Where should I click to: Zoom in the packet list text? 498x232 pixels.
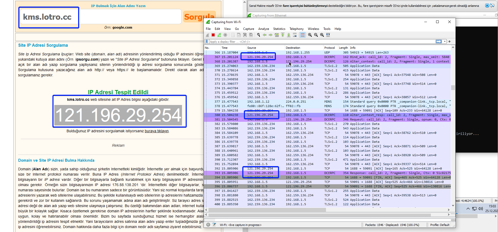pyautogui.click(x=310, y=35)
